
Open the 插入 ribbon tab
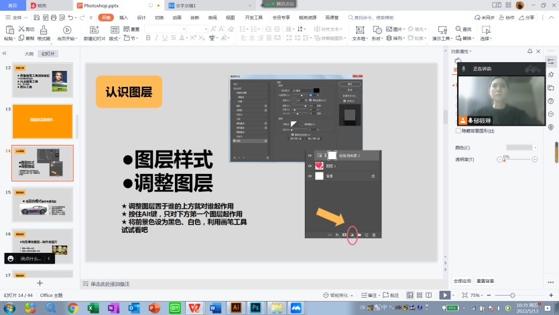point(123,17)
